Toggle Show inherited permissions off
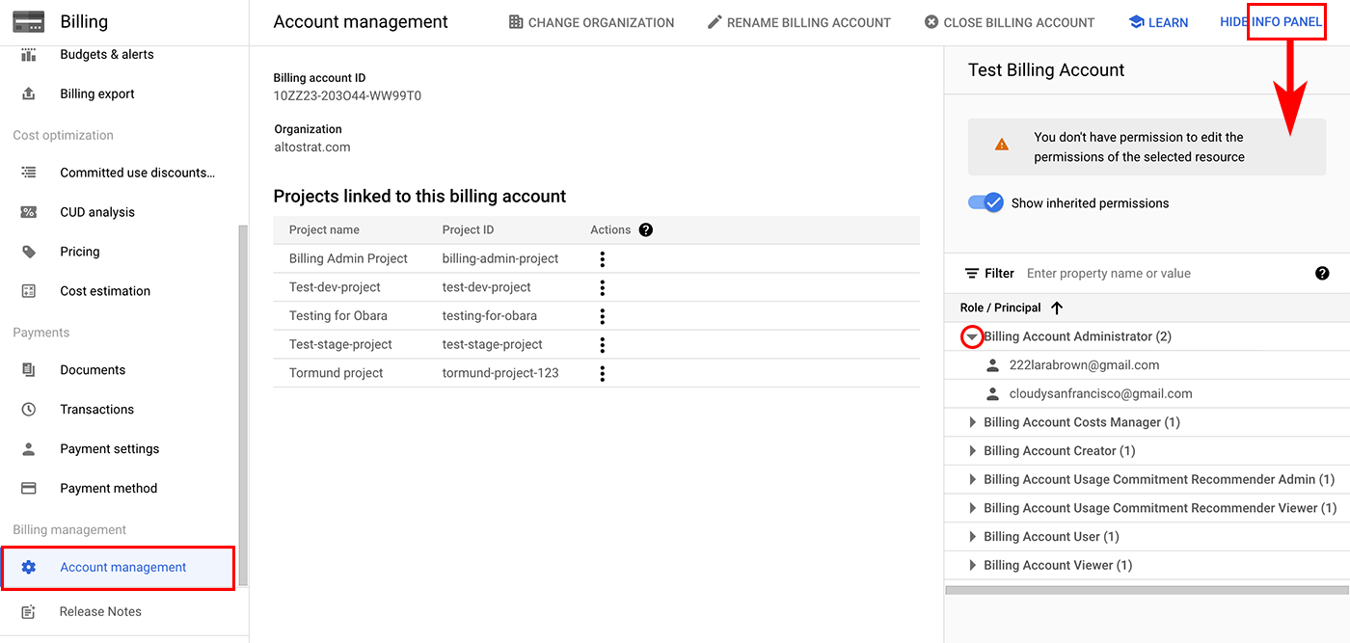 [x=985, y=202]
